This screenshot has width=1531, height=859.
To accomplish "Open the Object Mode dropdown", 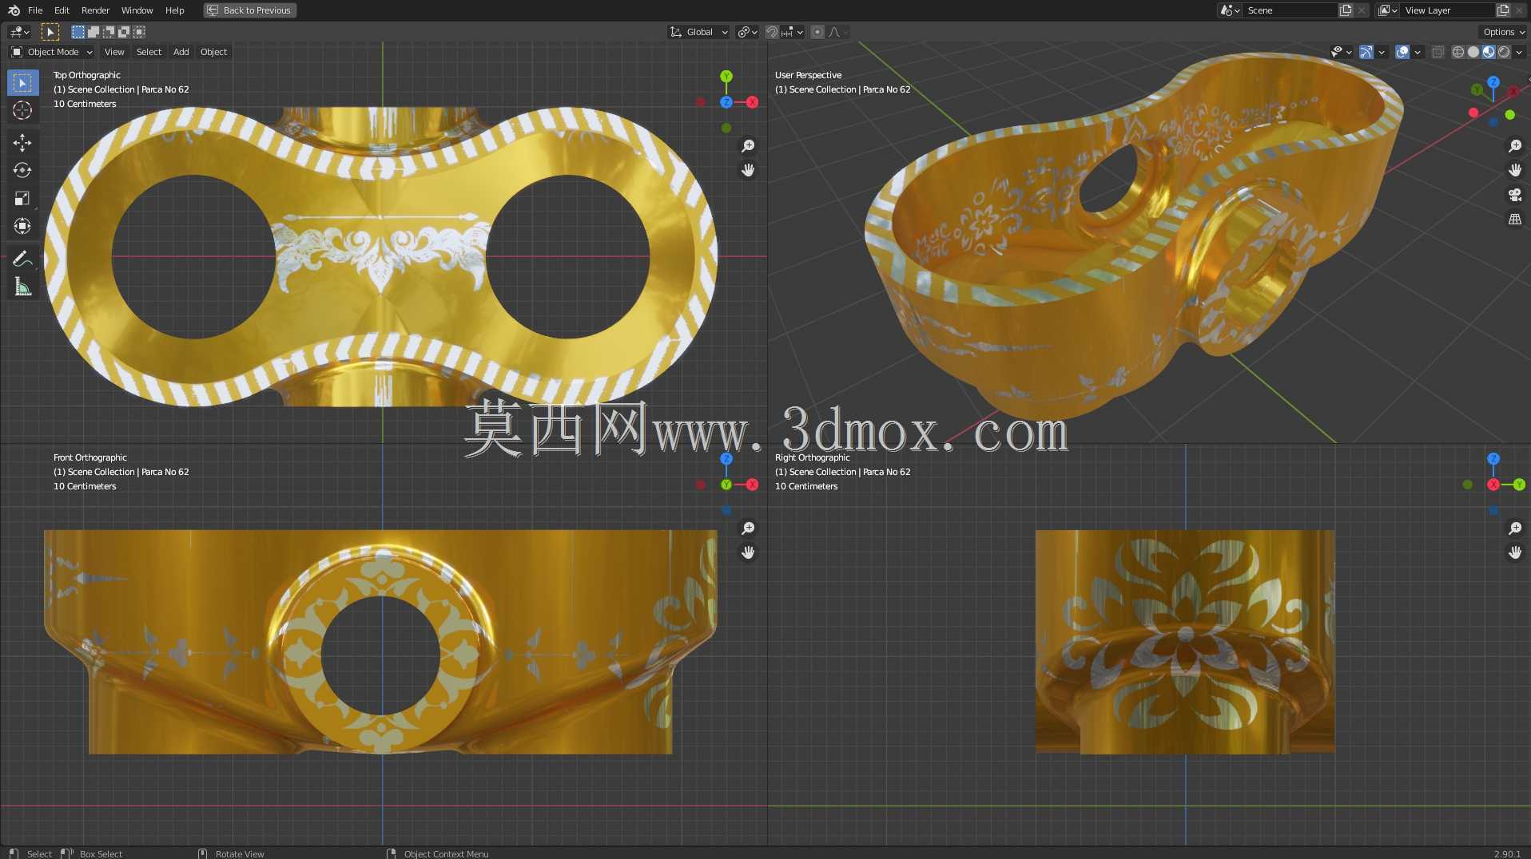I will (x=52, y=52).
